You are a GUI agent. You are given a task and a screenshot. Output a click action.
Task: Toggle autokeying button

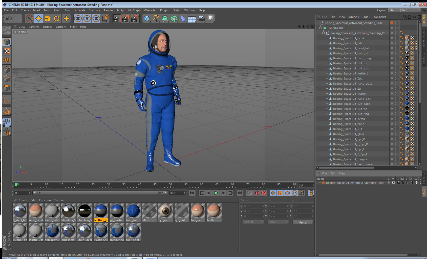[257, 193]
